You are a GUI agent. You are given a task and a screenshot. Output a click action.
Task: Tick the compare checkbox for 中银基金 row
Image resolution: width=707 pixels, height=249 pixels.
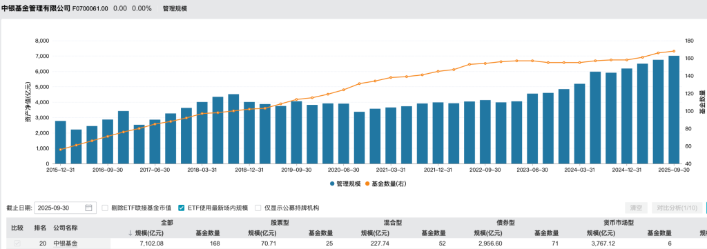(x=17, y=243)
